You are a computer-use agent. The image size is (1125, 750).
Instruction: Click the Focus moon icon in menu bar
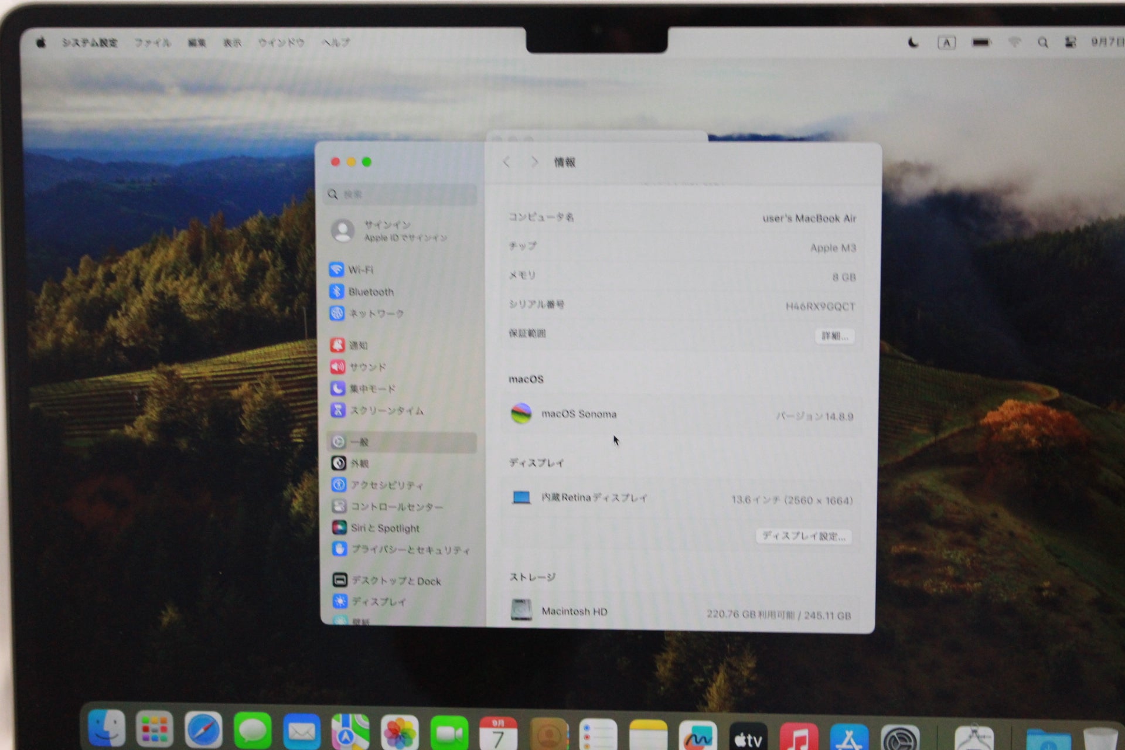tap(913, 42)
